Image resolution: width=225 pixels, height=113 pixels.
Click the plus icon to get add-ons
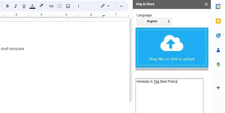point(218,88)
